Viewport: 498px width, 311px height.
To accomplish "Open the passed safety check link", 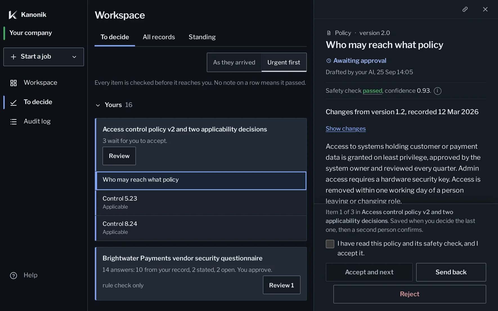I will [373, 91].
